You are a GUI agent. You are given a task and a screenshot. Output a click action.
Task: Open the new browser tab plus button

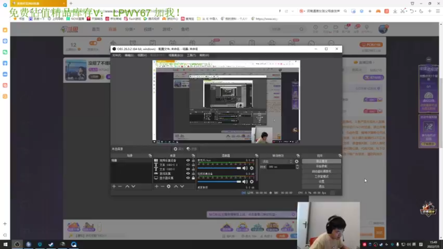71,3
